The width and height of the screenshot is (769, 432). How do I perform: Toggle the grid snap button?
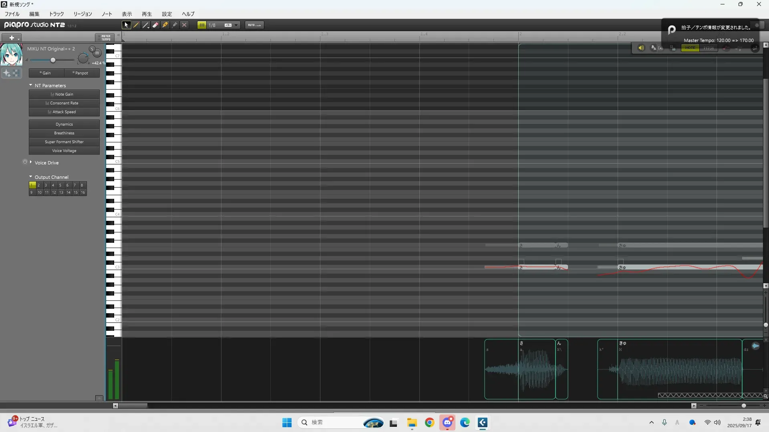pos(202,25)
